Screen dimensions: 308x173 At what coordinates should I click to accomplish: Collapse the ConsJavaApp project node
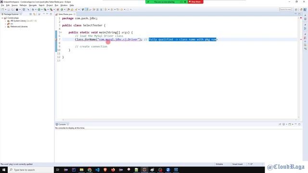tap(2, 18)
